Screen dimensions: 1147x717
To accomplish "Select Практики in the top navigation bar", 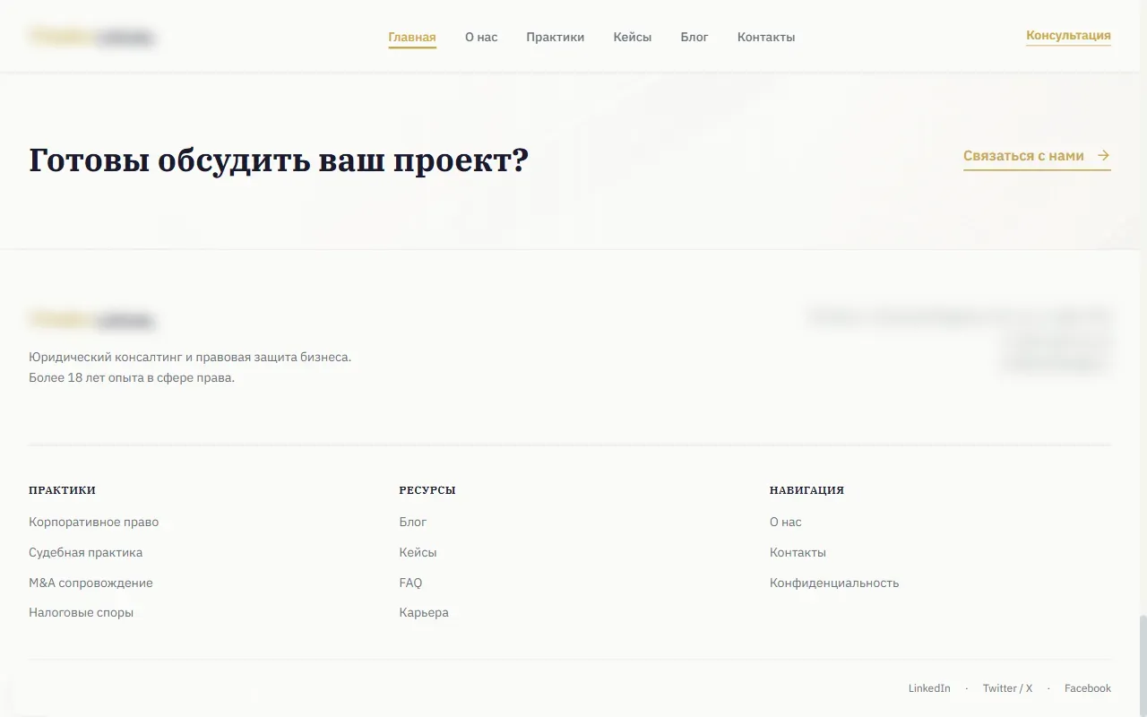I will pyautogui.click(x=555, y=37).
